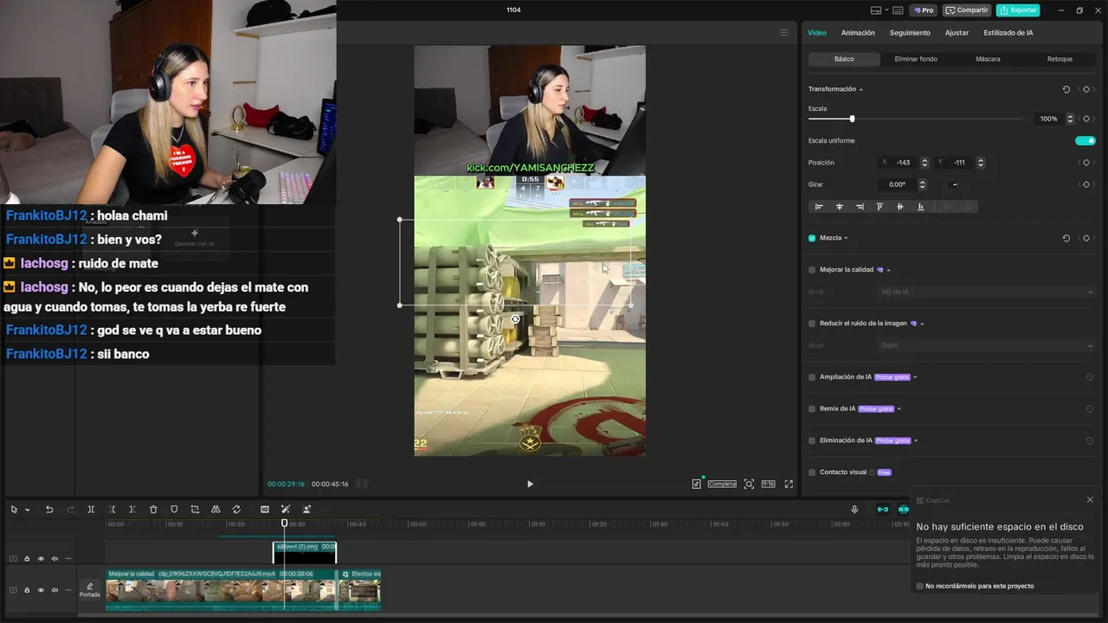Expand the Mezcla section arrow
Viewport: 1108px width, 623px height.
point(846,238)
